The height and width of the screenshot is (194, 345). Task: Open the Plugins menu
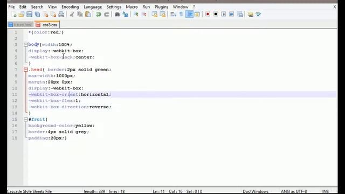click(x=161, y=7)
